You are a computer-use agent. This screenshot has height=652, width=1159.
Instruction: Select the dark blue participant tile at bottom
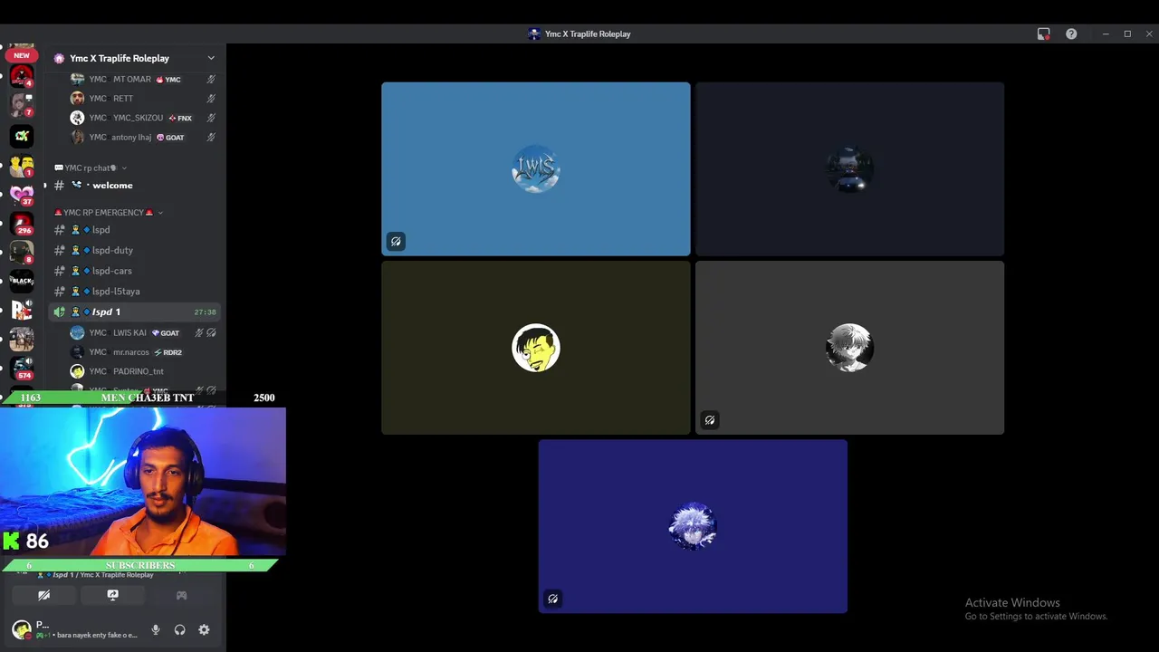pyautogui.click(x=693, y=526)
